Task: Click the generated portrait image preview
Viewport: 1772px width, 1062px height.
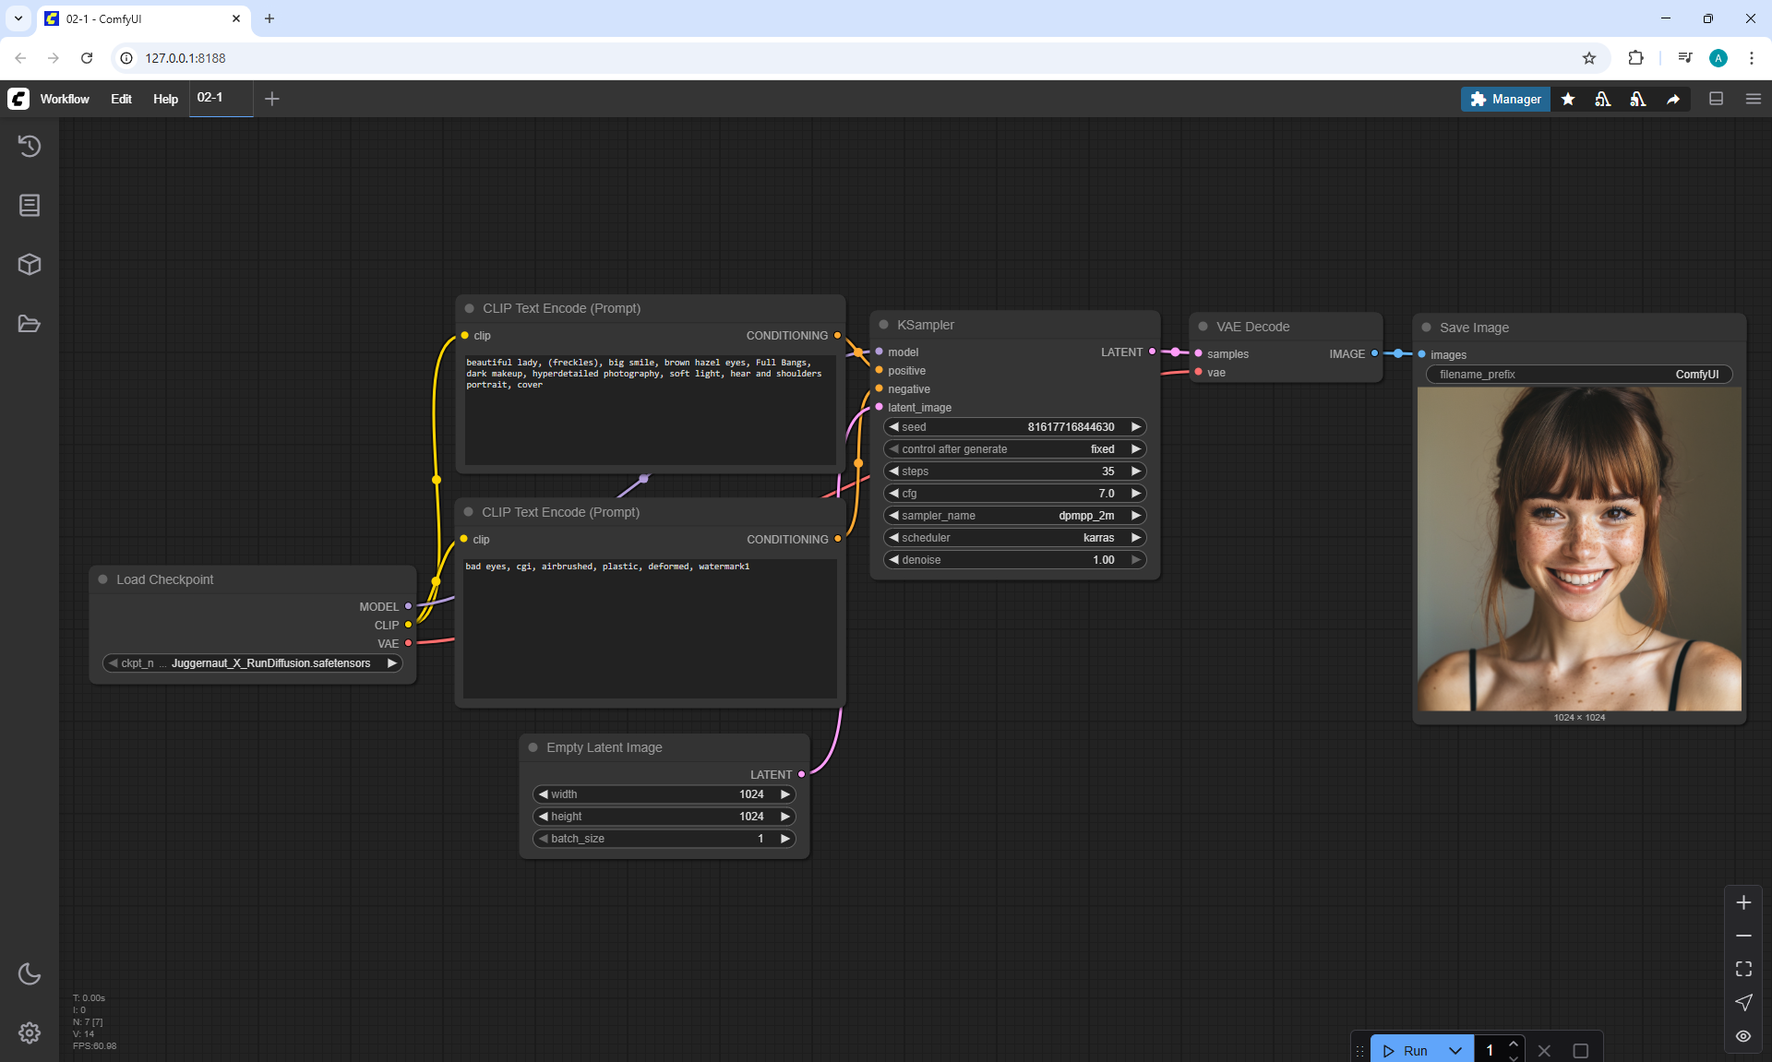Action: pos(1578,549)
